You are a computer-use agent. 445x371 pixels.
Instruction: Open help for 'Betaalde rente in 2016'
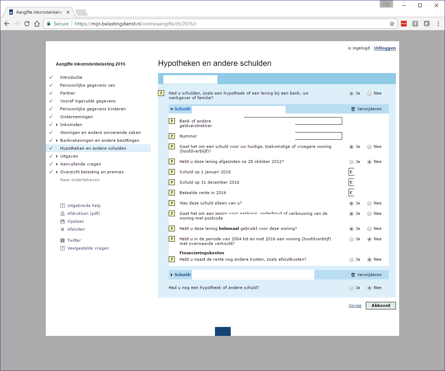pos(172,193)
